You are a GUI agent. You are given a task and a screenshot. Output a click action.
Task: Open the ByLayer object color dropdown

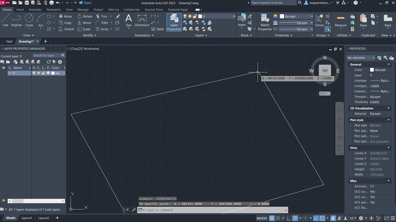(x=296, y=16)
